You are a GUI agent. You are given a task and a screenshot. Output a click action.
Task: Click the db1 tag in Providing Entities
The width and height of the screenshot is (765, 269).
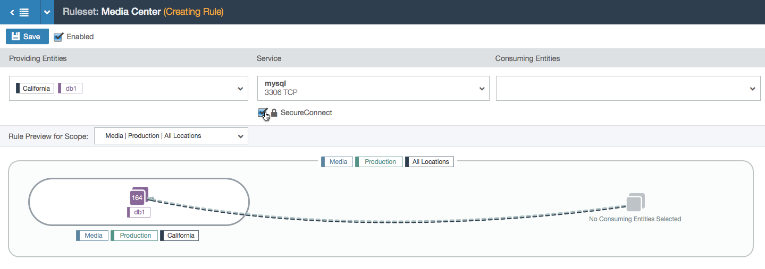(70, 88)
